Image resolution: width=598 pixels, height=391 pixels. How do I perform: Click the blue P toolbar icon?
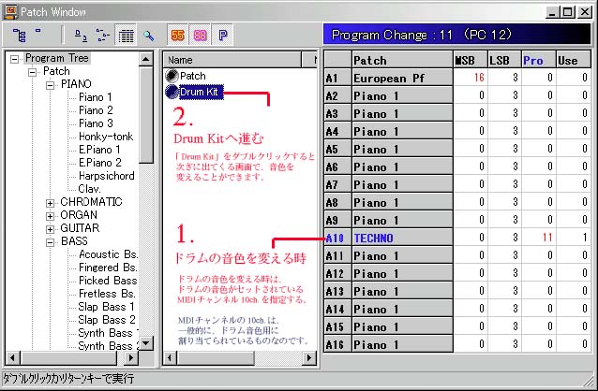click(x=222, y=36)
